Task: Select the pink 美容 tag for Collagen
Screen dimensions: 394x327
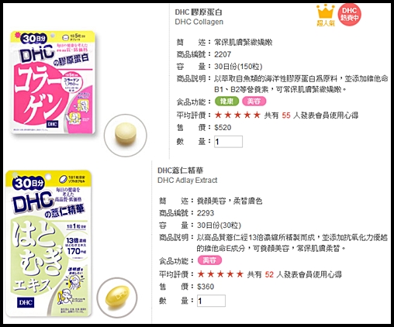Action: click(x=254, y=102)
